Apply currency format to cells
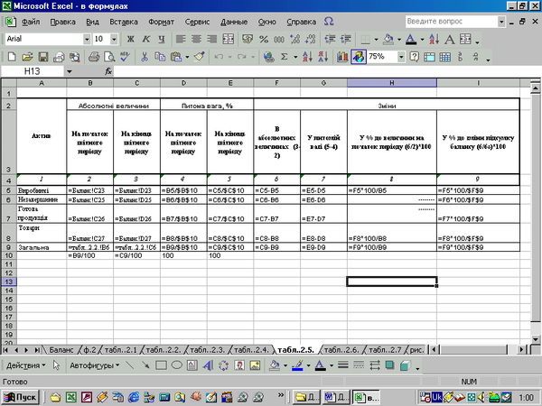This screenshot has width=542, height=406. click(248, 40)
